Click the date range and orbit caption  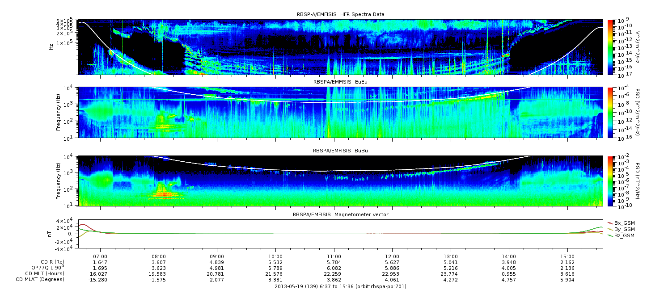pos(340,286)
